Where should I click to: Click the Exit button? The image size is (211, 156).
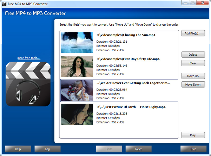point(193,149)
